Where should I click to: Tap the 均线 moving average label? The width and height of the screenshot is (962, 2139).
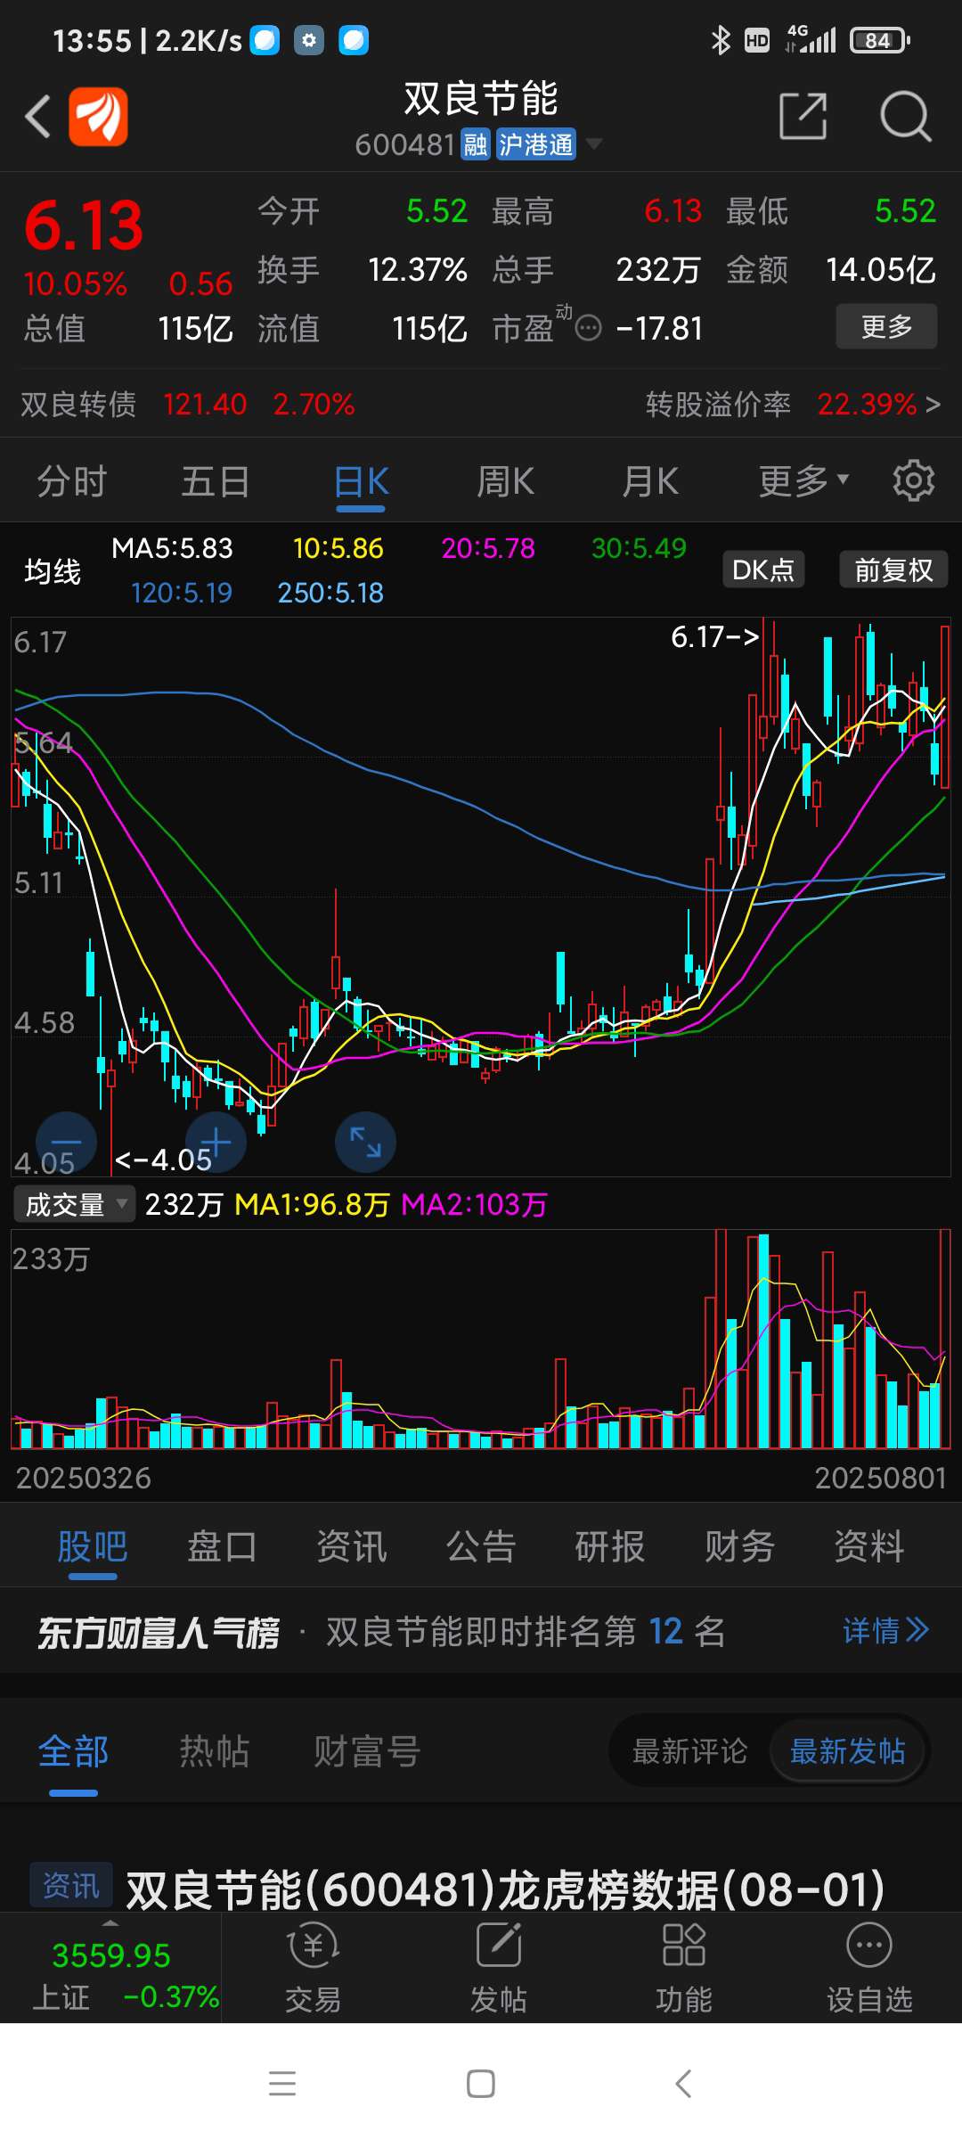point(53,571)
